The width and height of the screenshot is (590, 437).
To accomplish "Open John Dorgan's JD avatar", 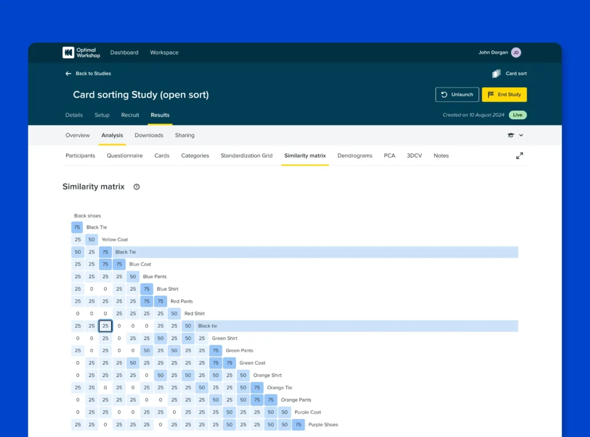I will [516, 52].
